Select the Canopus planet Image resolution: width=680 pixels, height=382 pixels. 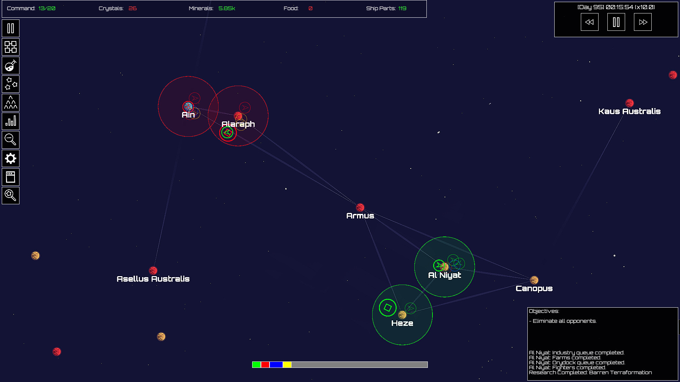pyautogui.click(x=534, y=280)
